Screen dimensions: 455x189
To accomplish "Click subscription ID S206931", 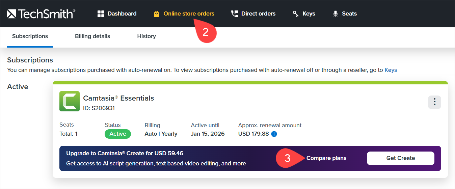I will coord(99,108).
